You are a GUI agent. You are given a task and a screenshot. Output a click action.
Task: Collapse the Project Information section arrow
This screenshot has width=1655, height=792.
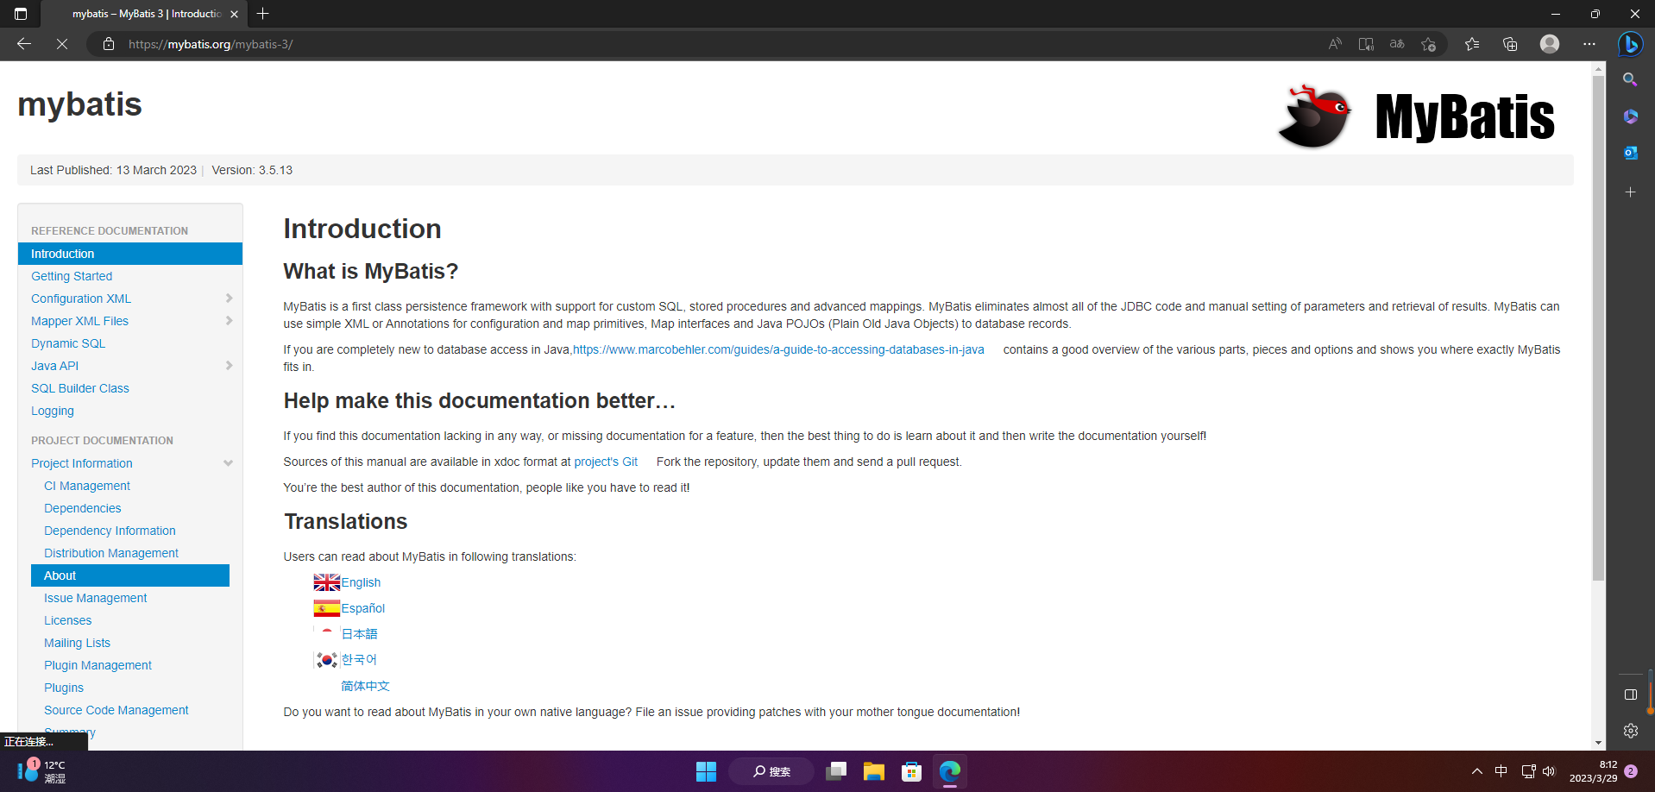pyautogui.click(x=229, y=463)
